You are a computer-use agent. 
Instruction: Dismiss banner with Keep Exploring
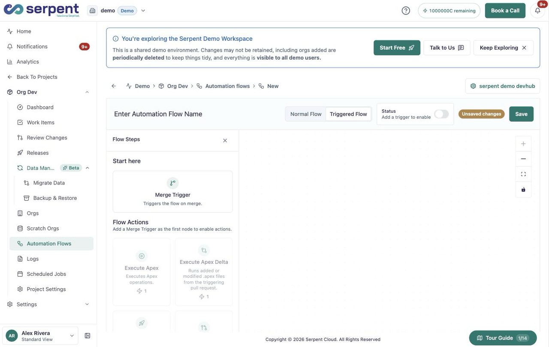(503, 48)
